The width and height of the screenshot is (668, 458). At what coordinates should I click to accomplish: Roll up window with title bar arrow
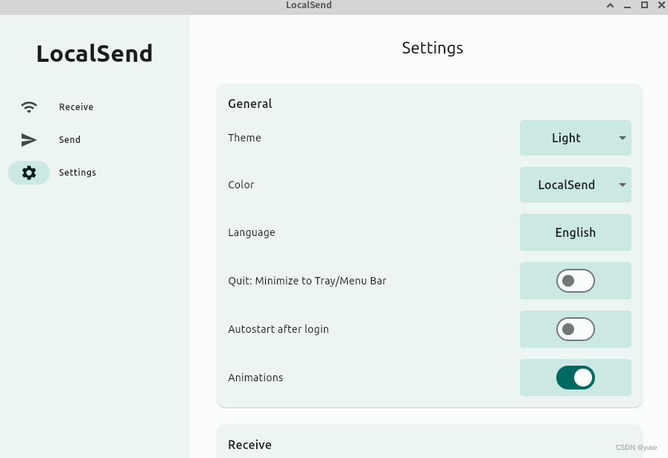click(611, 5)
